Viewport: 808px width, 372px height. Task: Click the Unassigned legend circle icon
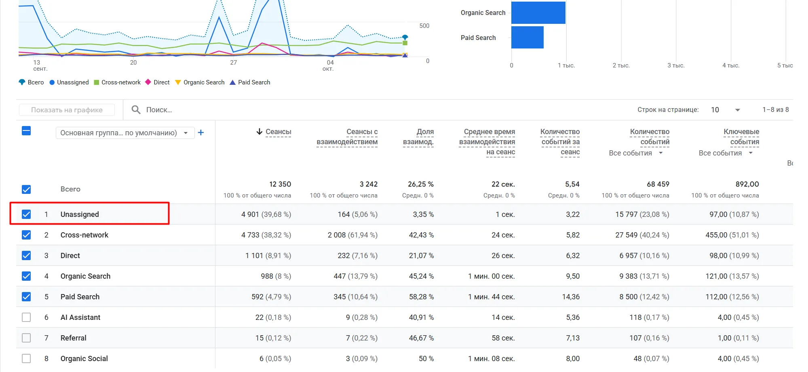(x=52, y=82)
